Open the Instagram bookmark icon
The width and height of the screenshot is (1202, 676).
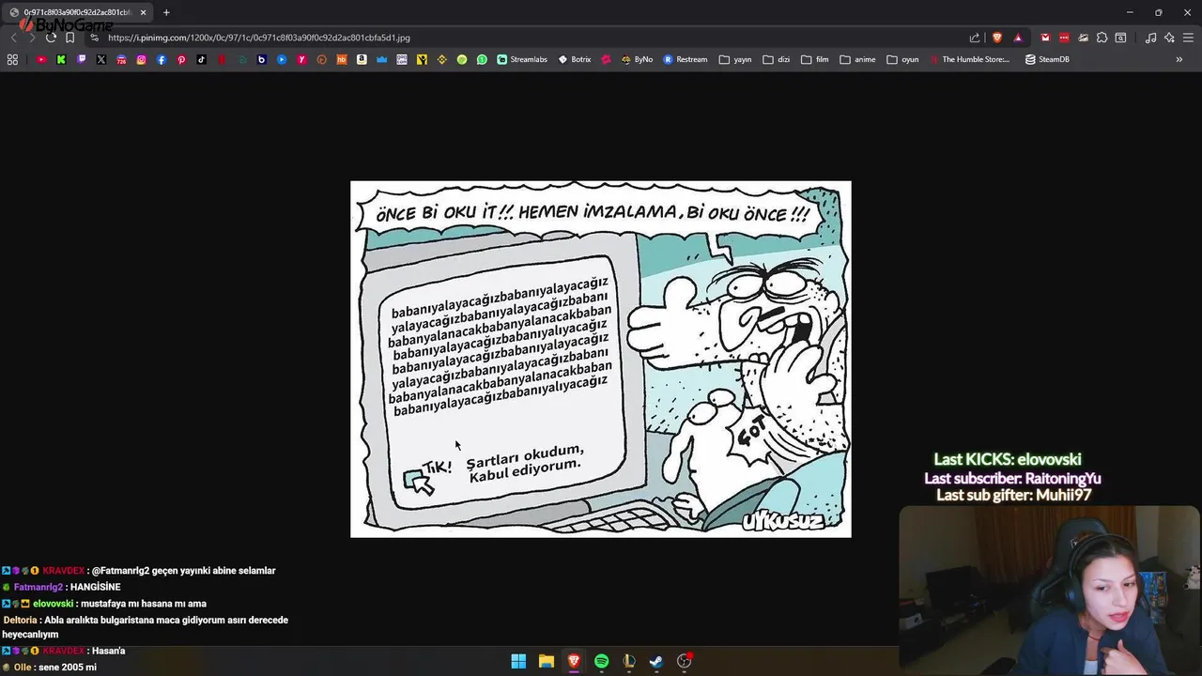pos(141,59)
